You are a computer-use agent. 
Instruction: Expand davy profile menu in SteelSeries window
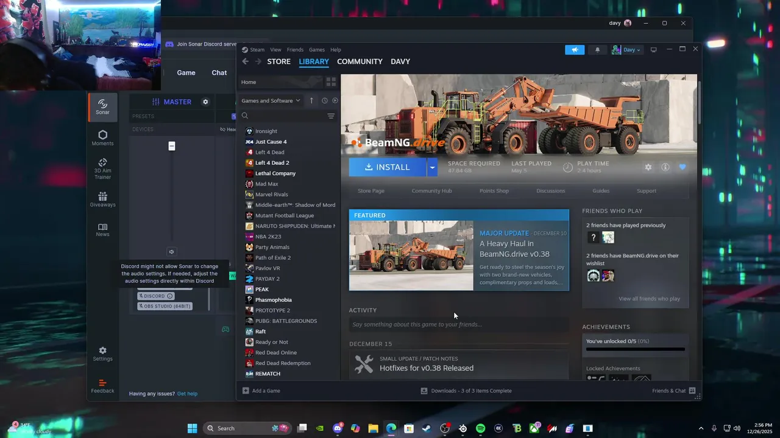[620, 23]
